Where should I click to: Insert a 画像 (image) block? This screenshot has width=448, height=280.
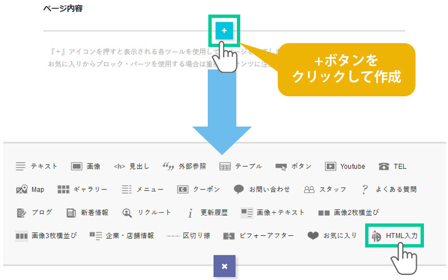tap(86, 166)
